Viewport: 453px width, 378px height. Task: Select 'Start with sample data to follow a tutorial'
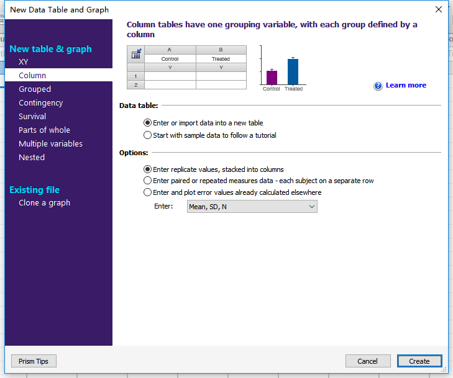(210, 135)
